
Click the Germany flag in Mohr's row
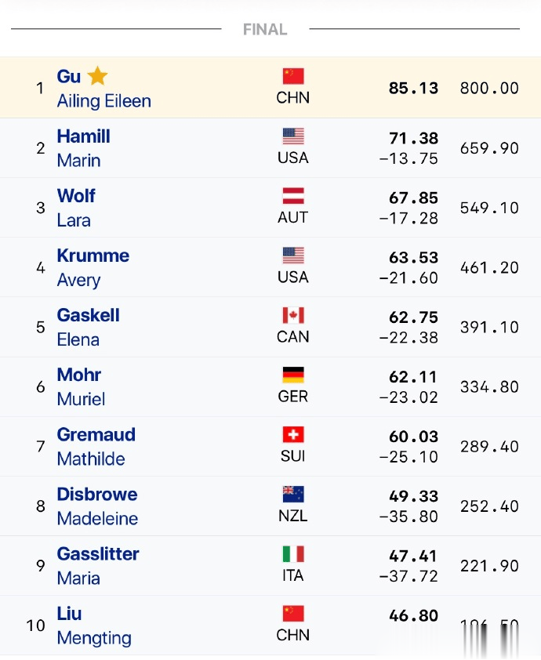(293, 375)
